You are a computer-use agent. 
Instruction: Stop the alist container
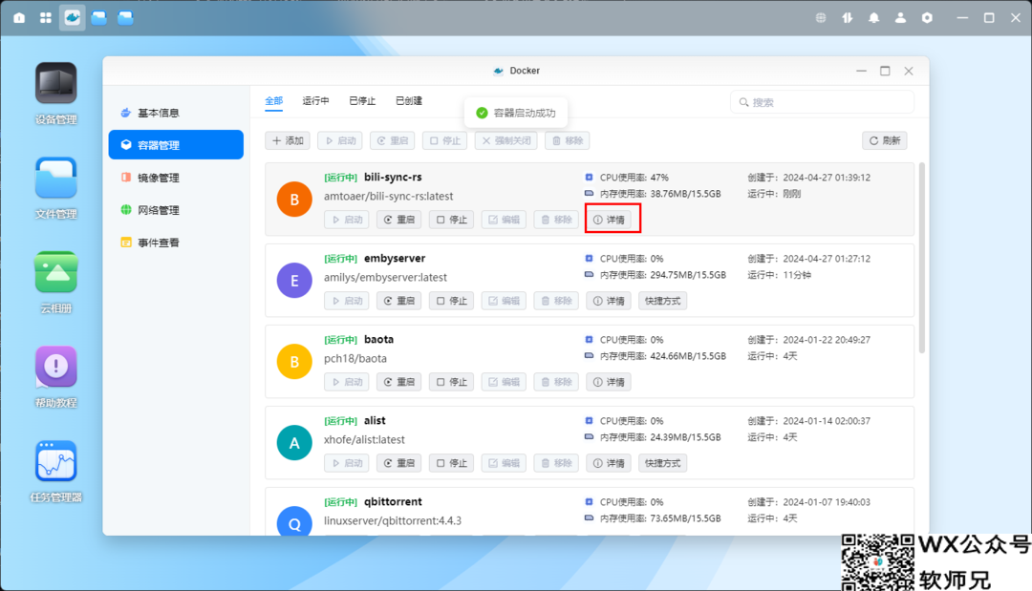[451, 463]
